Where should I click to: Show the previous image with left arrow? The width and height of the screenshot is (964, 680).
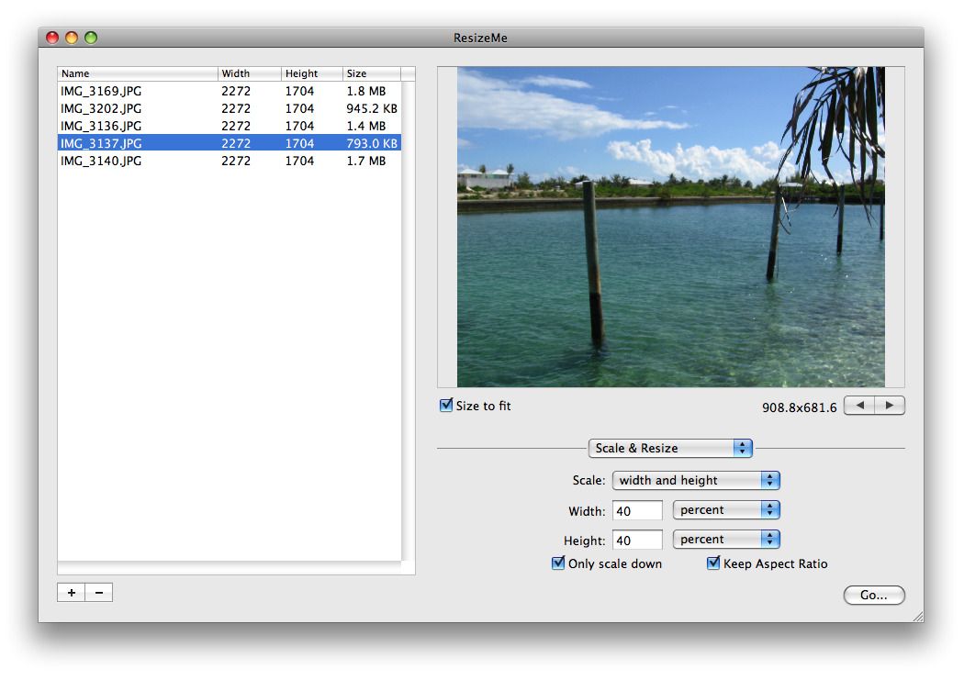tap(858, 406)
